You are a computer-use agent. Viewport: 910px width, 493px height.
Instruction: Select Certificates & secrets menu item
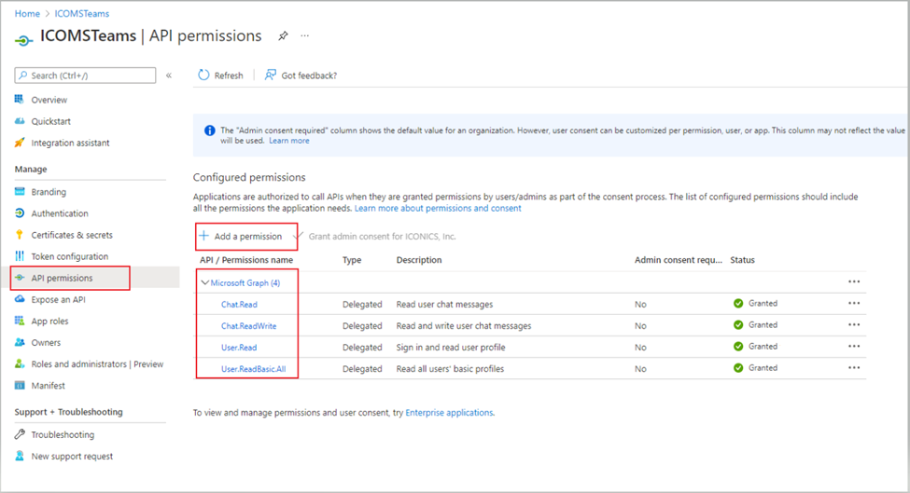point(72,235)
